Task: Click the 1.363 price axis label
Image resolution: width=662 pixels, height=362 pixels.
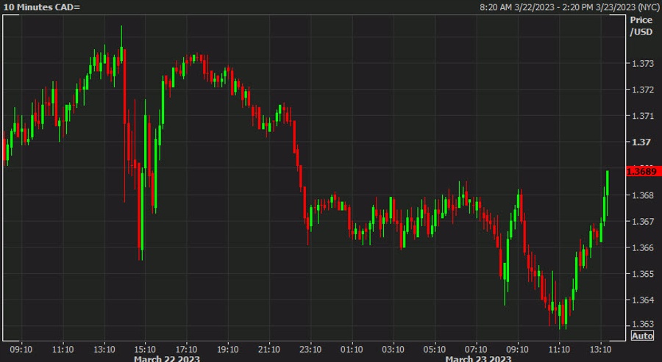Action: pyautogui.click(x=643, y=324)
